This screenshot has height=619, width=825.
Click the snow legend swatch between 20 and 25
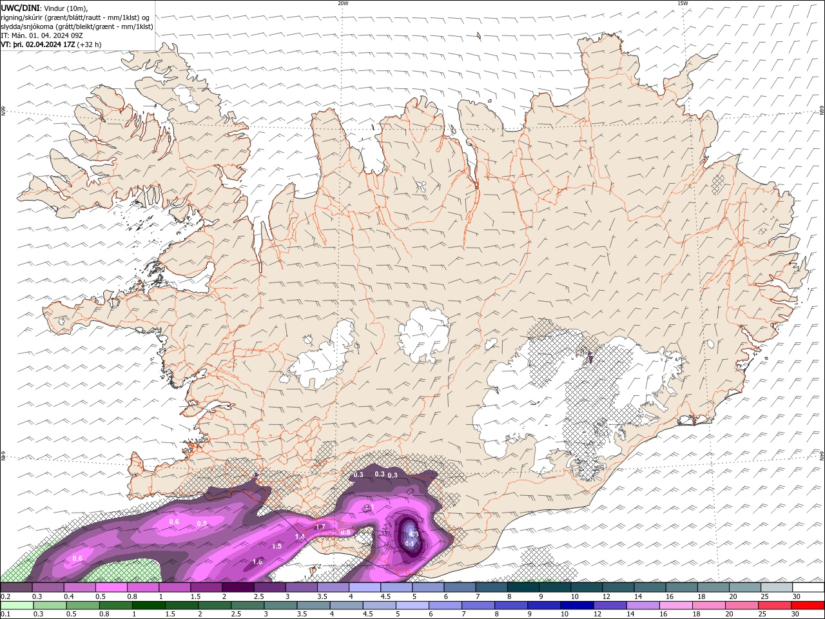[745, 587]
